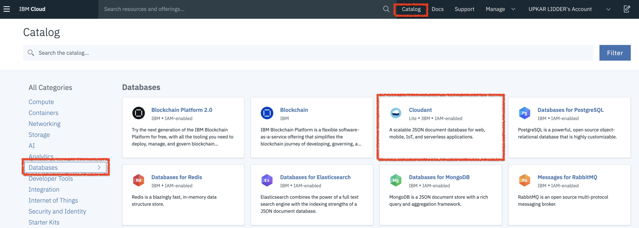Click the Blockchain Platform 2.0 icon
Viewport: 639px width, 228px height.
click(x=139, y=113)
